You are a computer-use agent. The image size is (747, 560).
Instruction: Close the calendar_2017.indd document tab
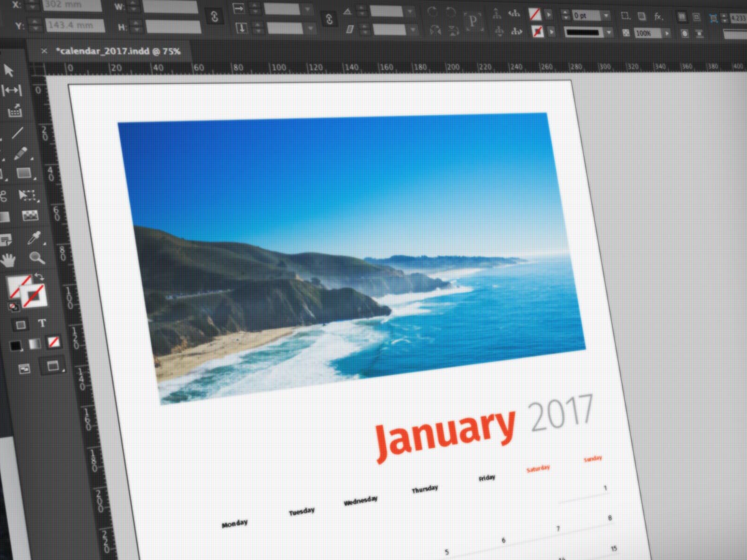tap(44, 52)
